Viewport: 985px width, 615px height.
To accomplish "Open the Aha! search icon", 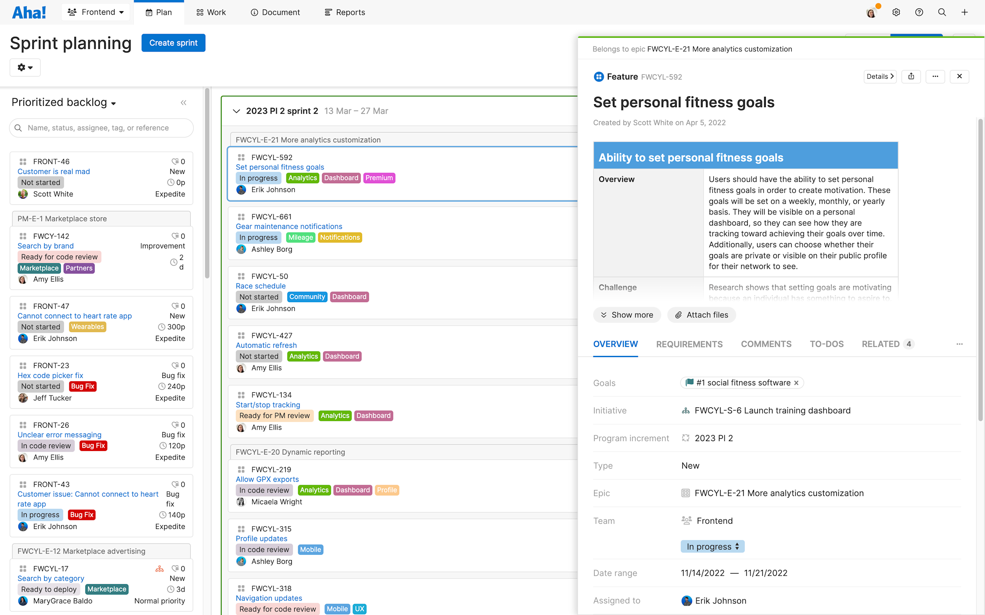I will pyautogui.click(x=942, y=12).
